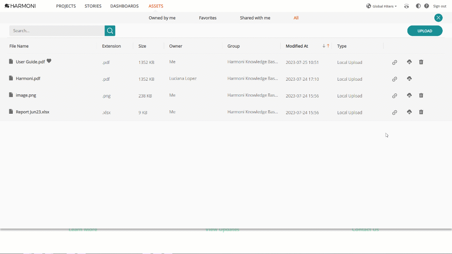Screen dimensions: 452x254
Task: Toggle favorite heart on User Guide.pdf
Action: (49, 61)
